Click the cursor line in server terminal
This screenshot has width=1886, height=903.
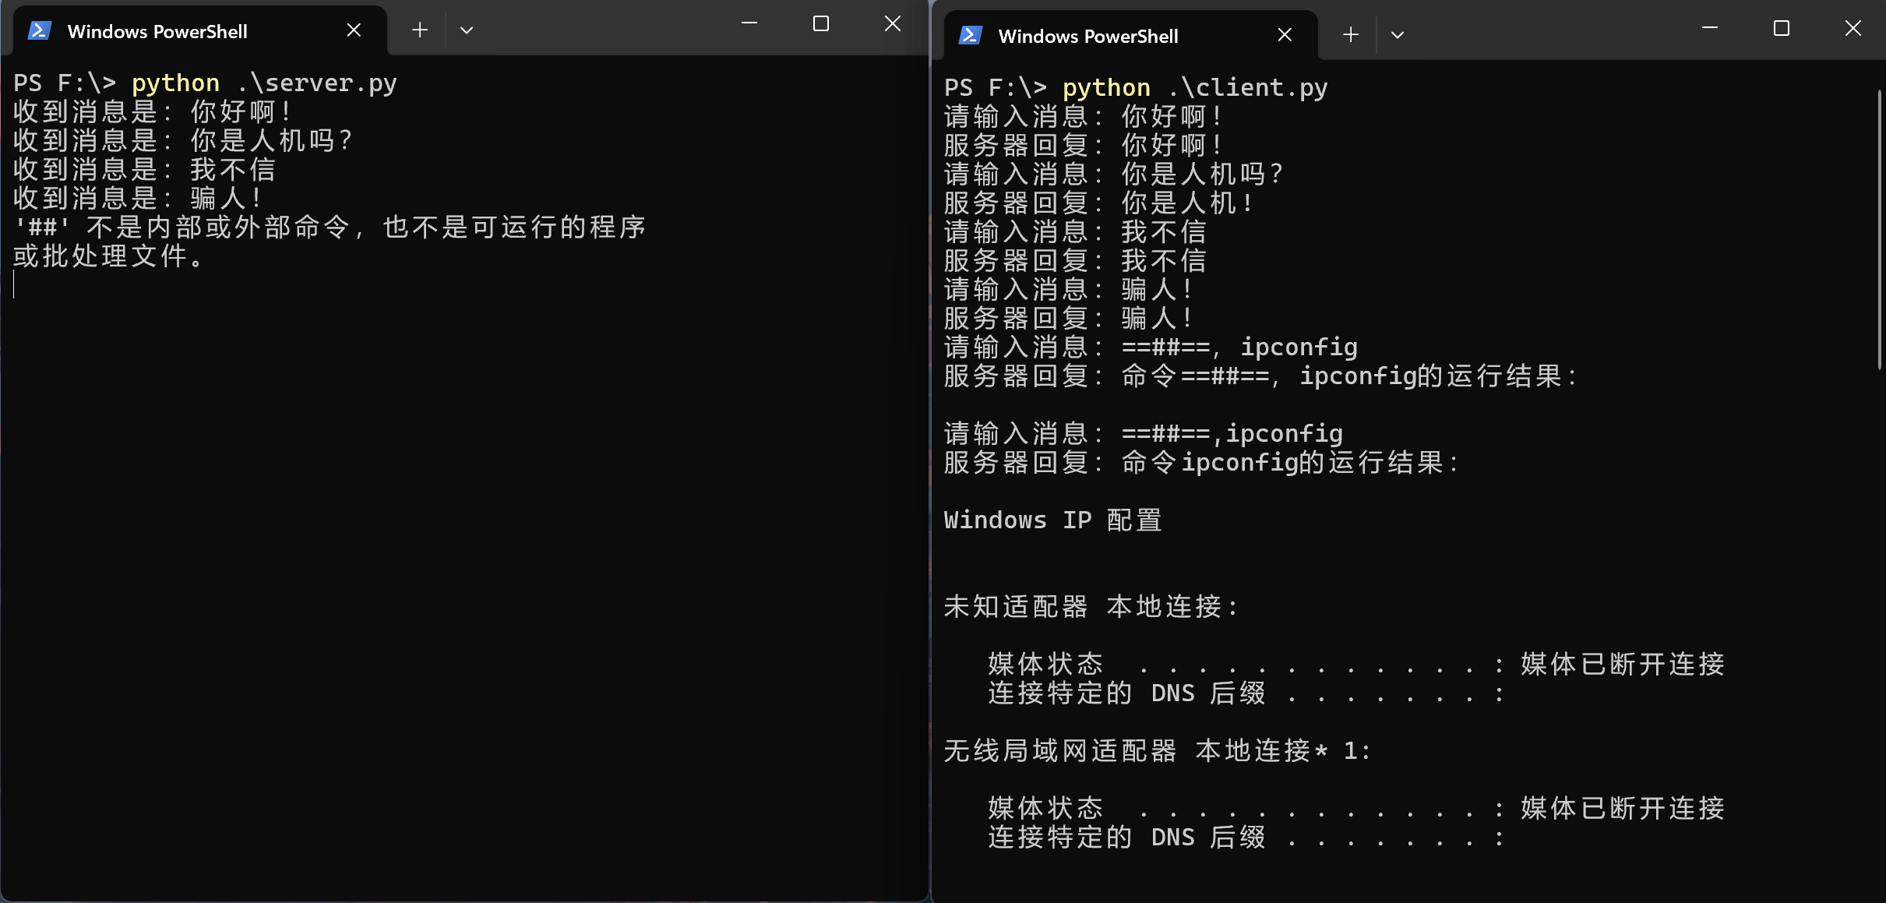[x=15, y=285]
